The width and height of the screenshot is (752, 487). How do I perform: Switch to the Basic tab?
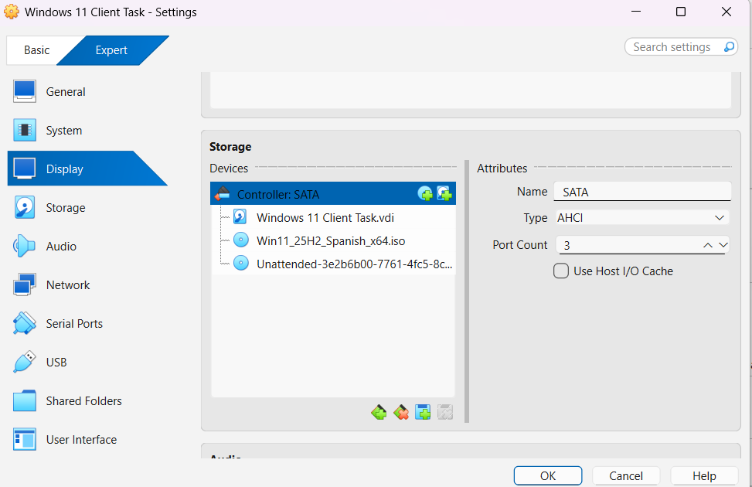36,50
